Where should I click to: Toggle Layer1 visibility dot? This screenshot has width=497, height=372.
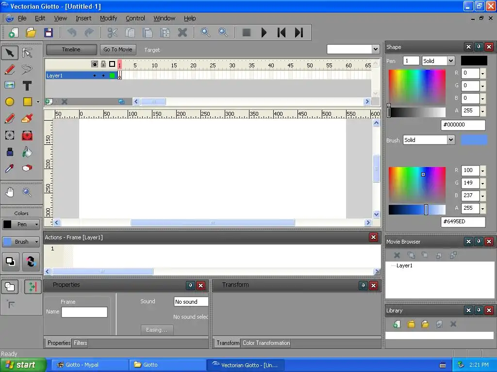(x=95, y=76)
